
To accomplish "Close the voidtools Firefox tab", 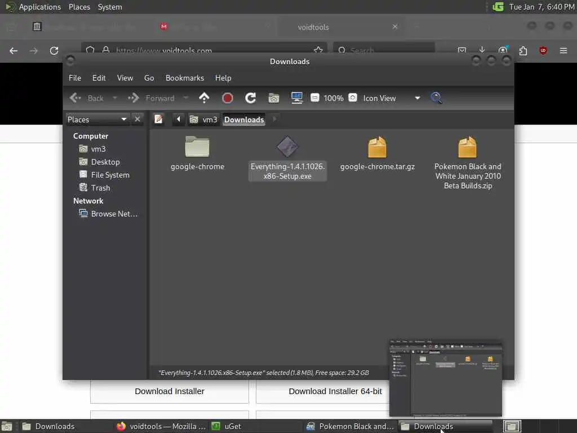I will pos(395,27).
